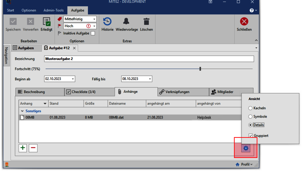Click the Bezeichnung text field
Viewport: 304px width, 171px height.
tap(149, 59)
